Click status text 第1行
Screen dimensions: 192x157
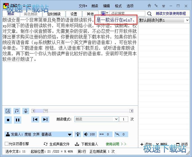(x=82, y=151)
